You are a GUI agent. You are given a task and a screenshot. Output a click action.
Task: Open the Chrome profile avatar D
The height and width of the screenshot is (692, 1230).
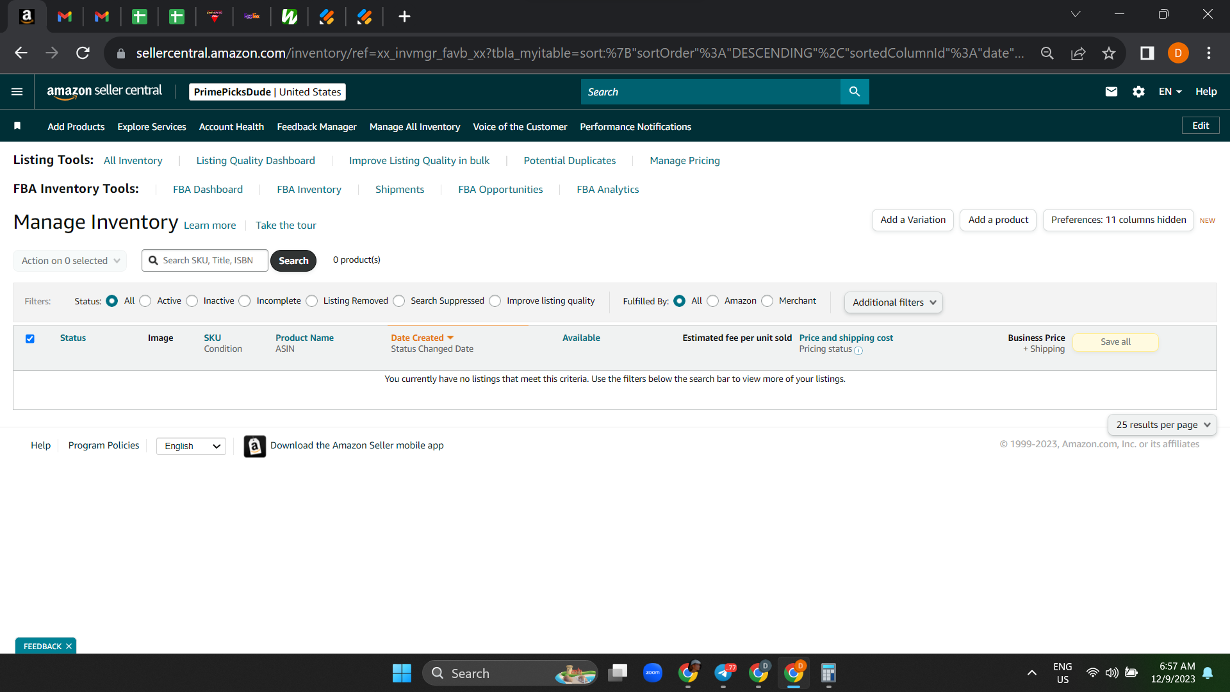point(1178,53)
